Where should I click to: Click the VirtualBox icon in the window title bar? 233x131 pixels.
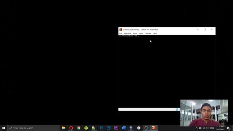[121, 29]
